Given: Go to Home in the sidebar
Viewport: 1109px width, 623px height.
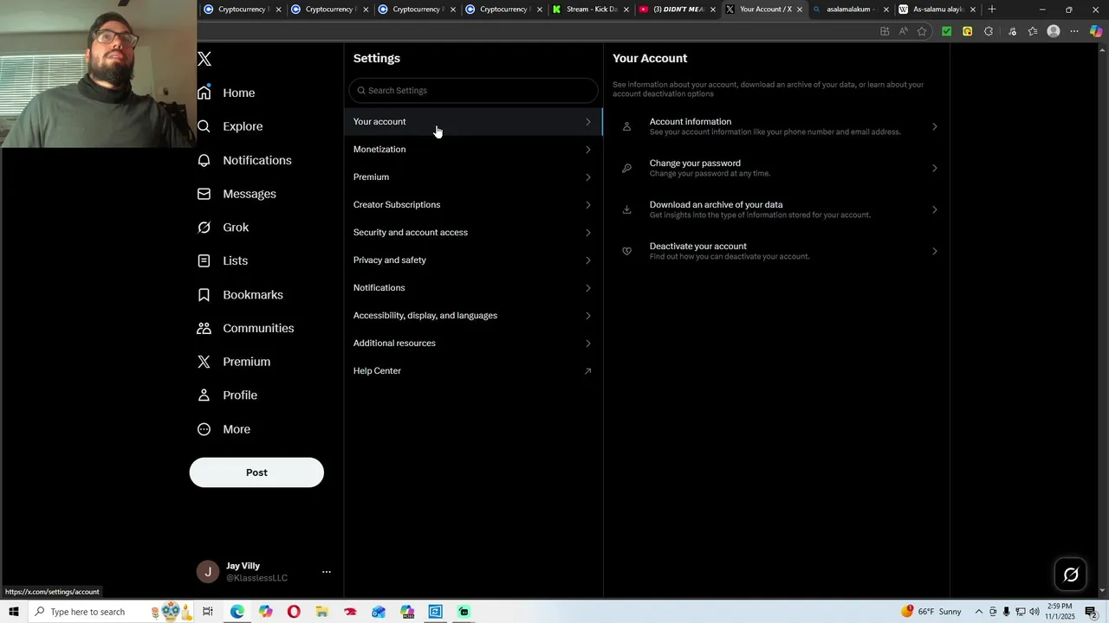Looking at the screenshot, I should coord(226,93).
